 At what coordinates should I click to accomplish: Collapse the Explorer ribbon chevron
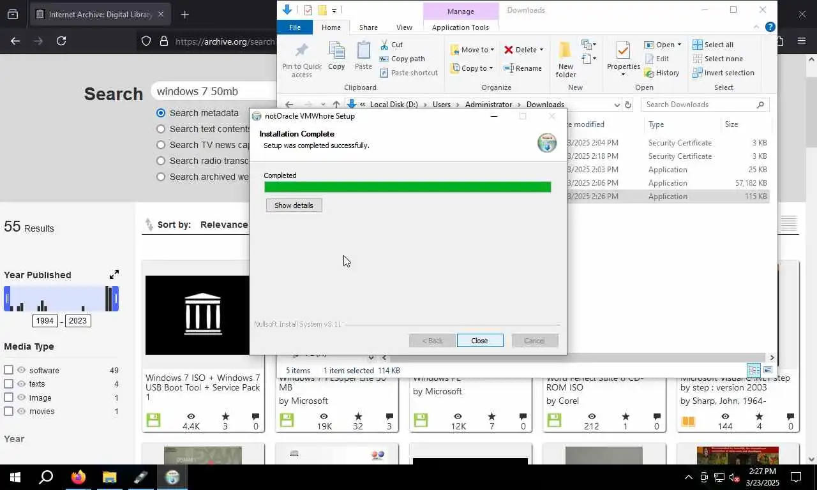click(x=757, y=27)
